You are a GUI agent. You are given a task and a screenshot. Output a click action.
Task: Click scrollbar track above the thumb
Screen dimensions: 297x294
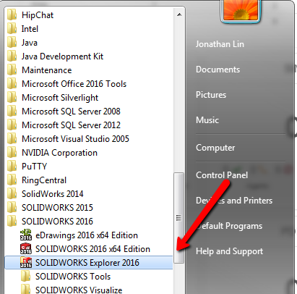coord(178,96)
